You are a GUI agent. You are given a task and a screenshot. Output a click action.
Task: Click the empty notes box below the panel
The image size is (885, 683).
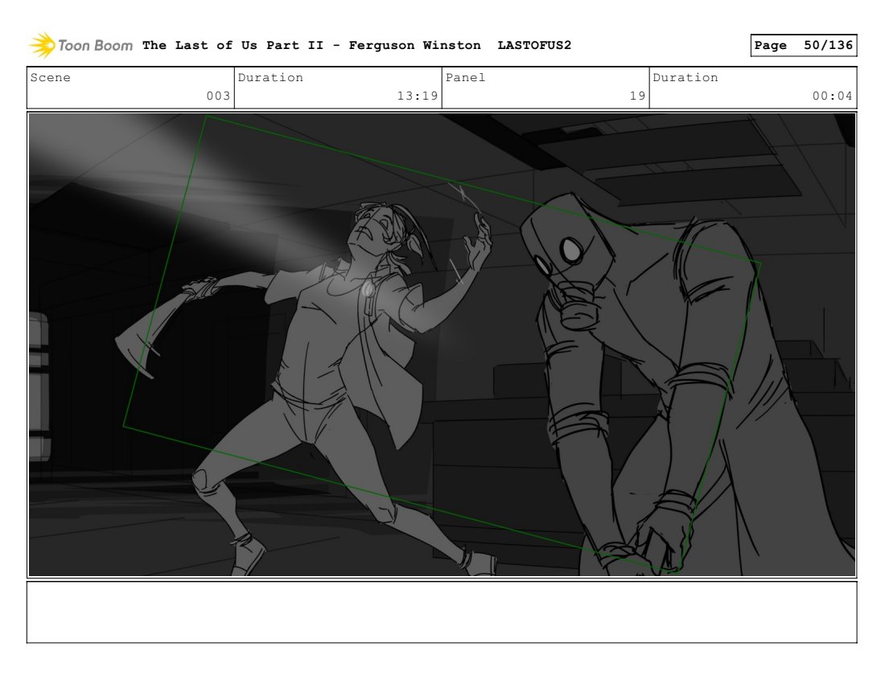click(442, 612)
